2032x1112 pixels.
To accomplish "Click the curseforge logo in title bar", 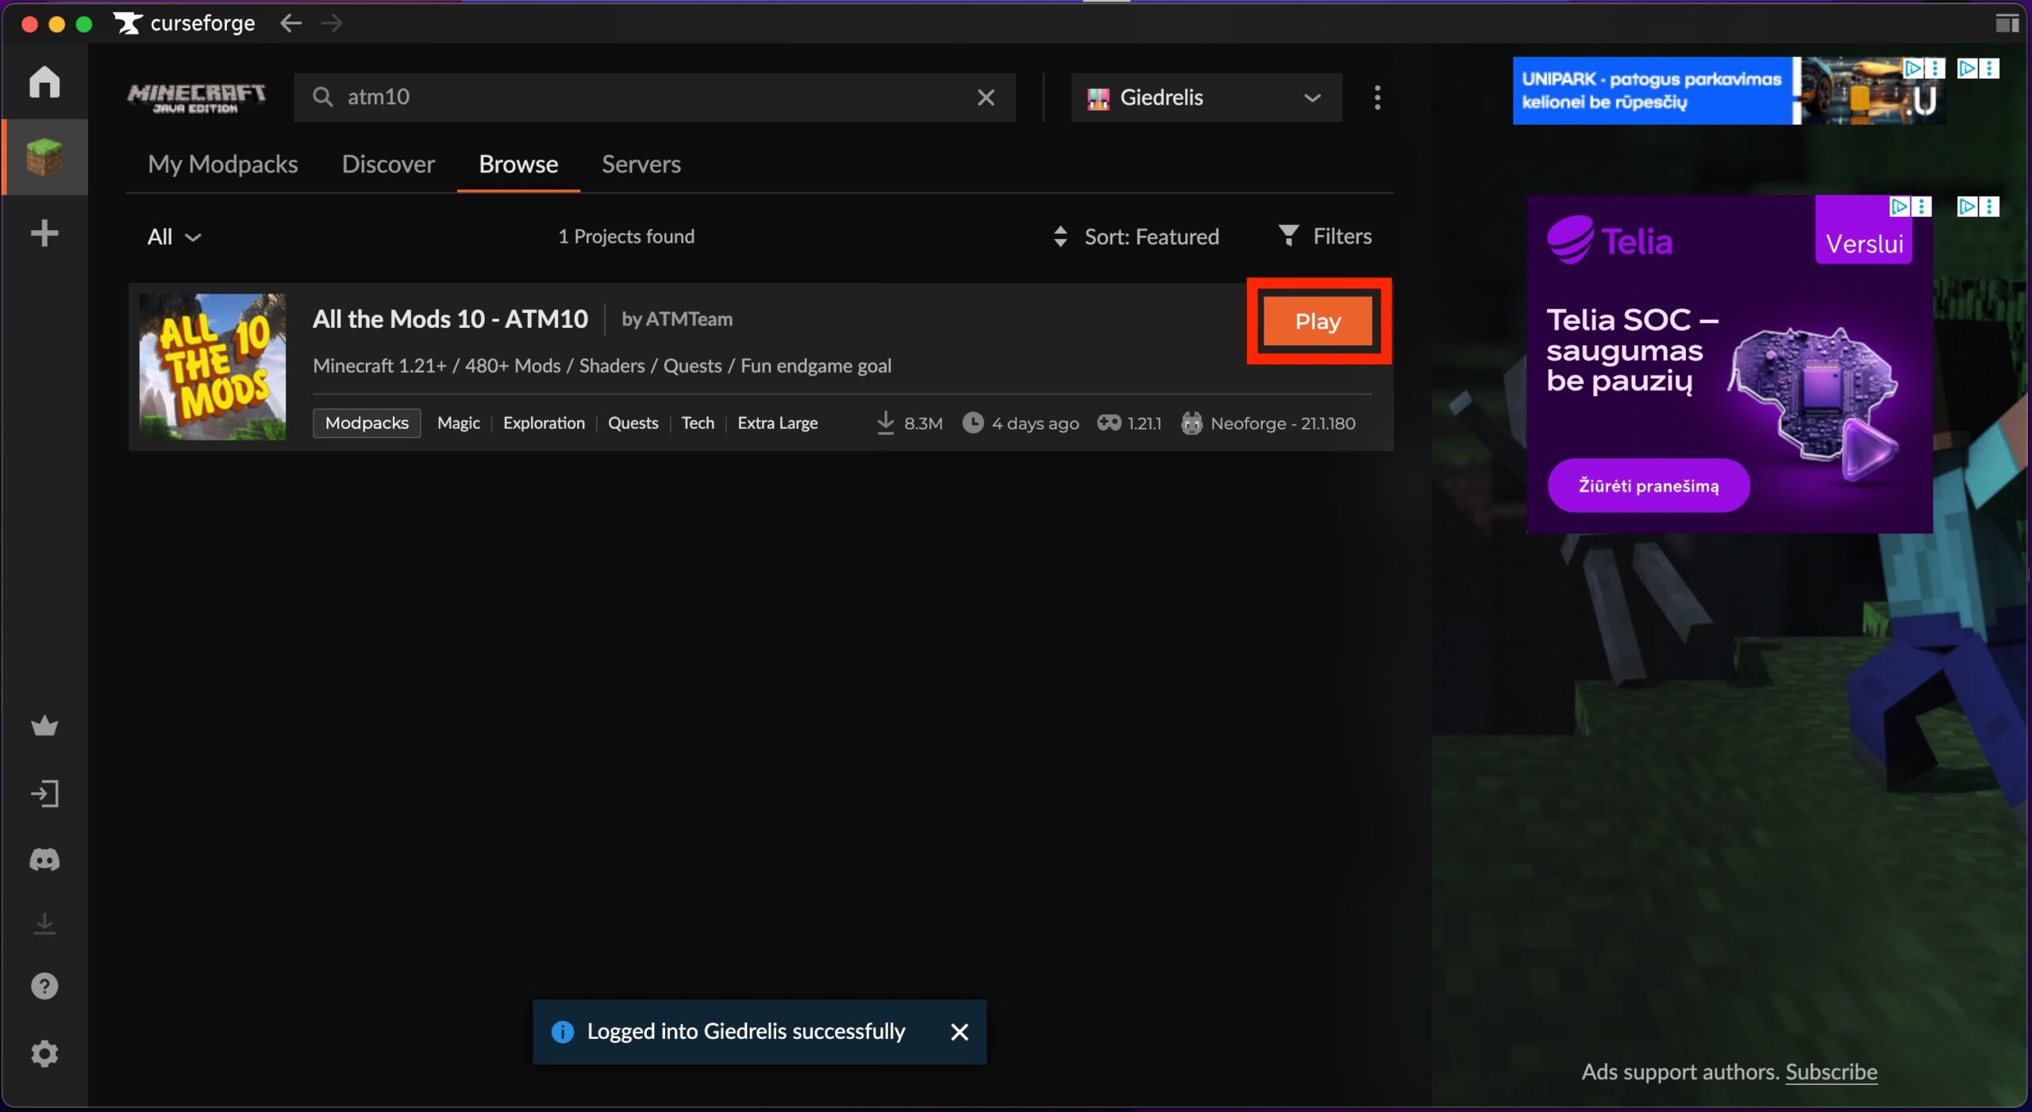I will tap(184, 23).
